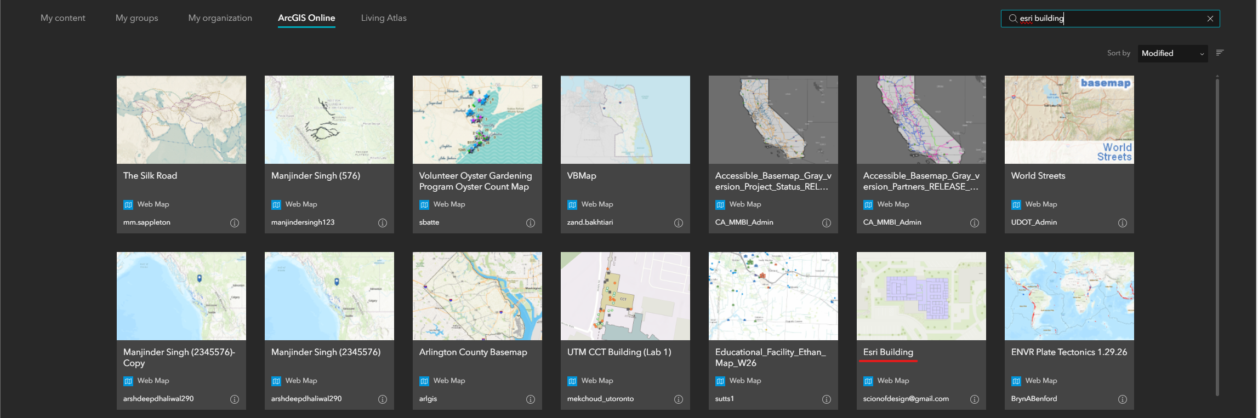1258x418 pixels.
Task: Click owner name mm.sappleton
Action: [147, 222]
